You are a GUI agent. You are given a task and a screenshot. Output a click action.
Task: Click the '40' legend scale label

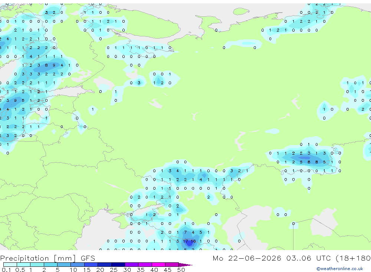154,270
